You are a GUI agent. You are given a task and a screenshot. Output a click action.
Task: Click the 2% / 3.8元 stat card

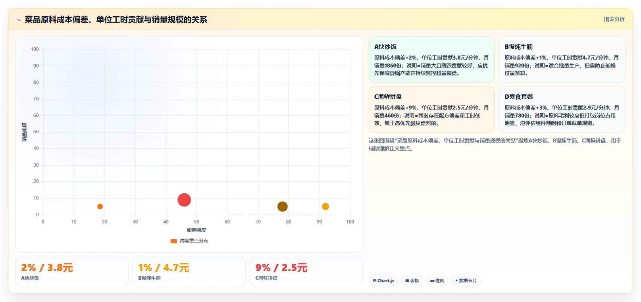click(x=72, y=271)
